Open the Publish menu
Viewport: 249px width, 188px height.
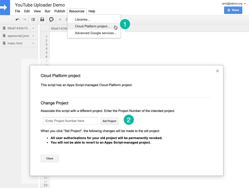tap(59, 11)
